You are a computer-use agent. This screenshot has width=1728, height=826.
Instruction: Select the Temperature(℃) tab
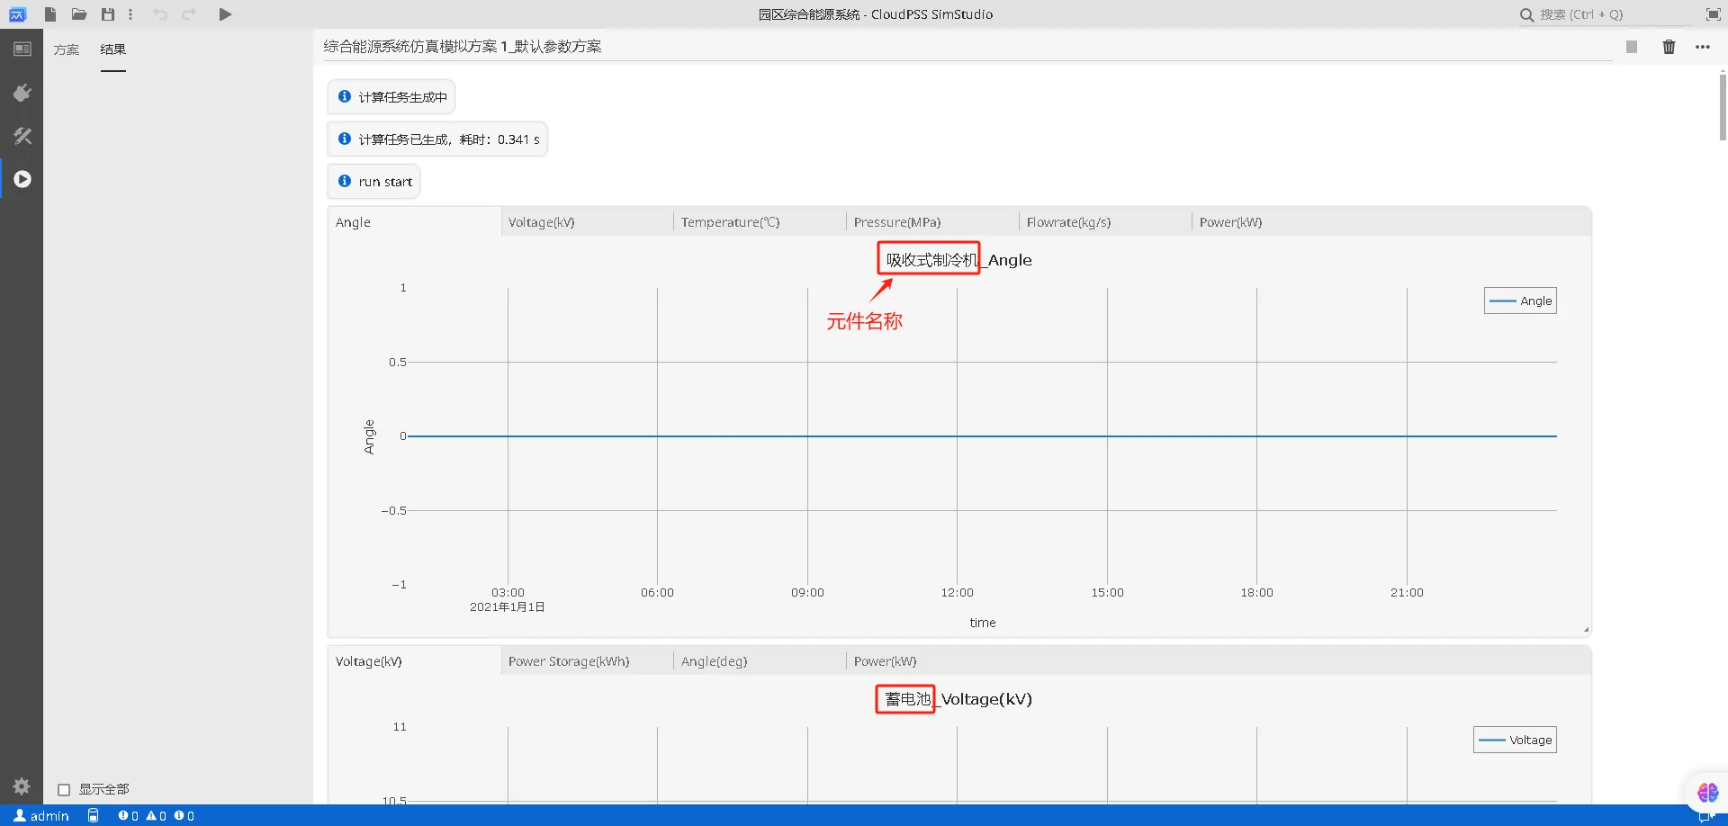760,222
